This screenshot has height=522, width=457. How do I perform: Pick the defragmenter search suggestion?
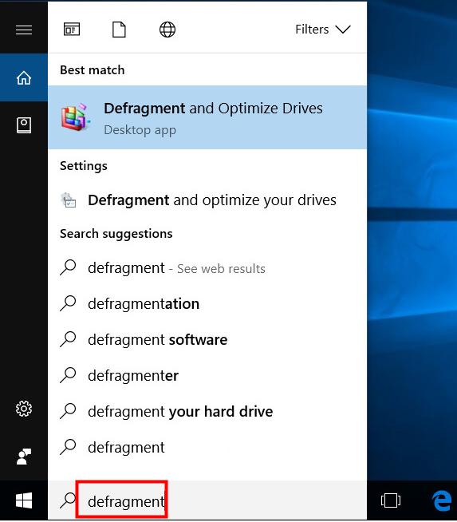coord(207,376)
